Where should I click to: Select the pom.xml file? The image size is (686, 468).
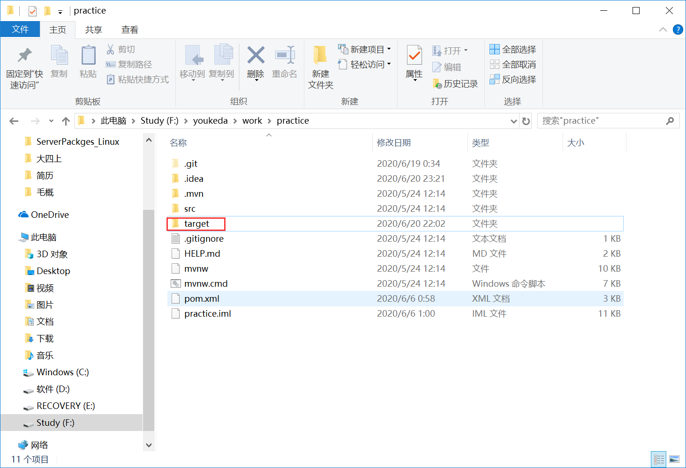tap(395, 298)
